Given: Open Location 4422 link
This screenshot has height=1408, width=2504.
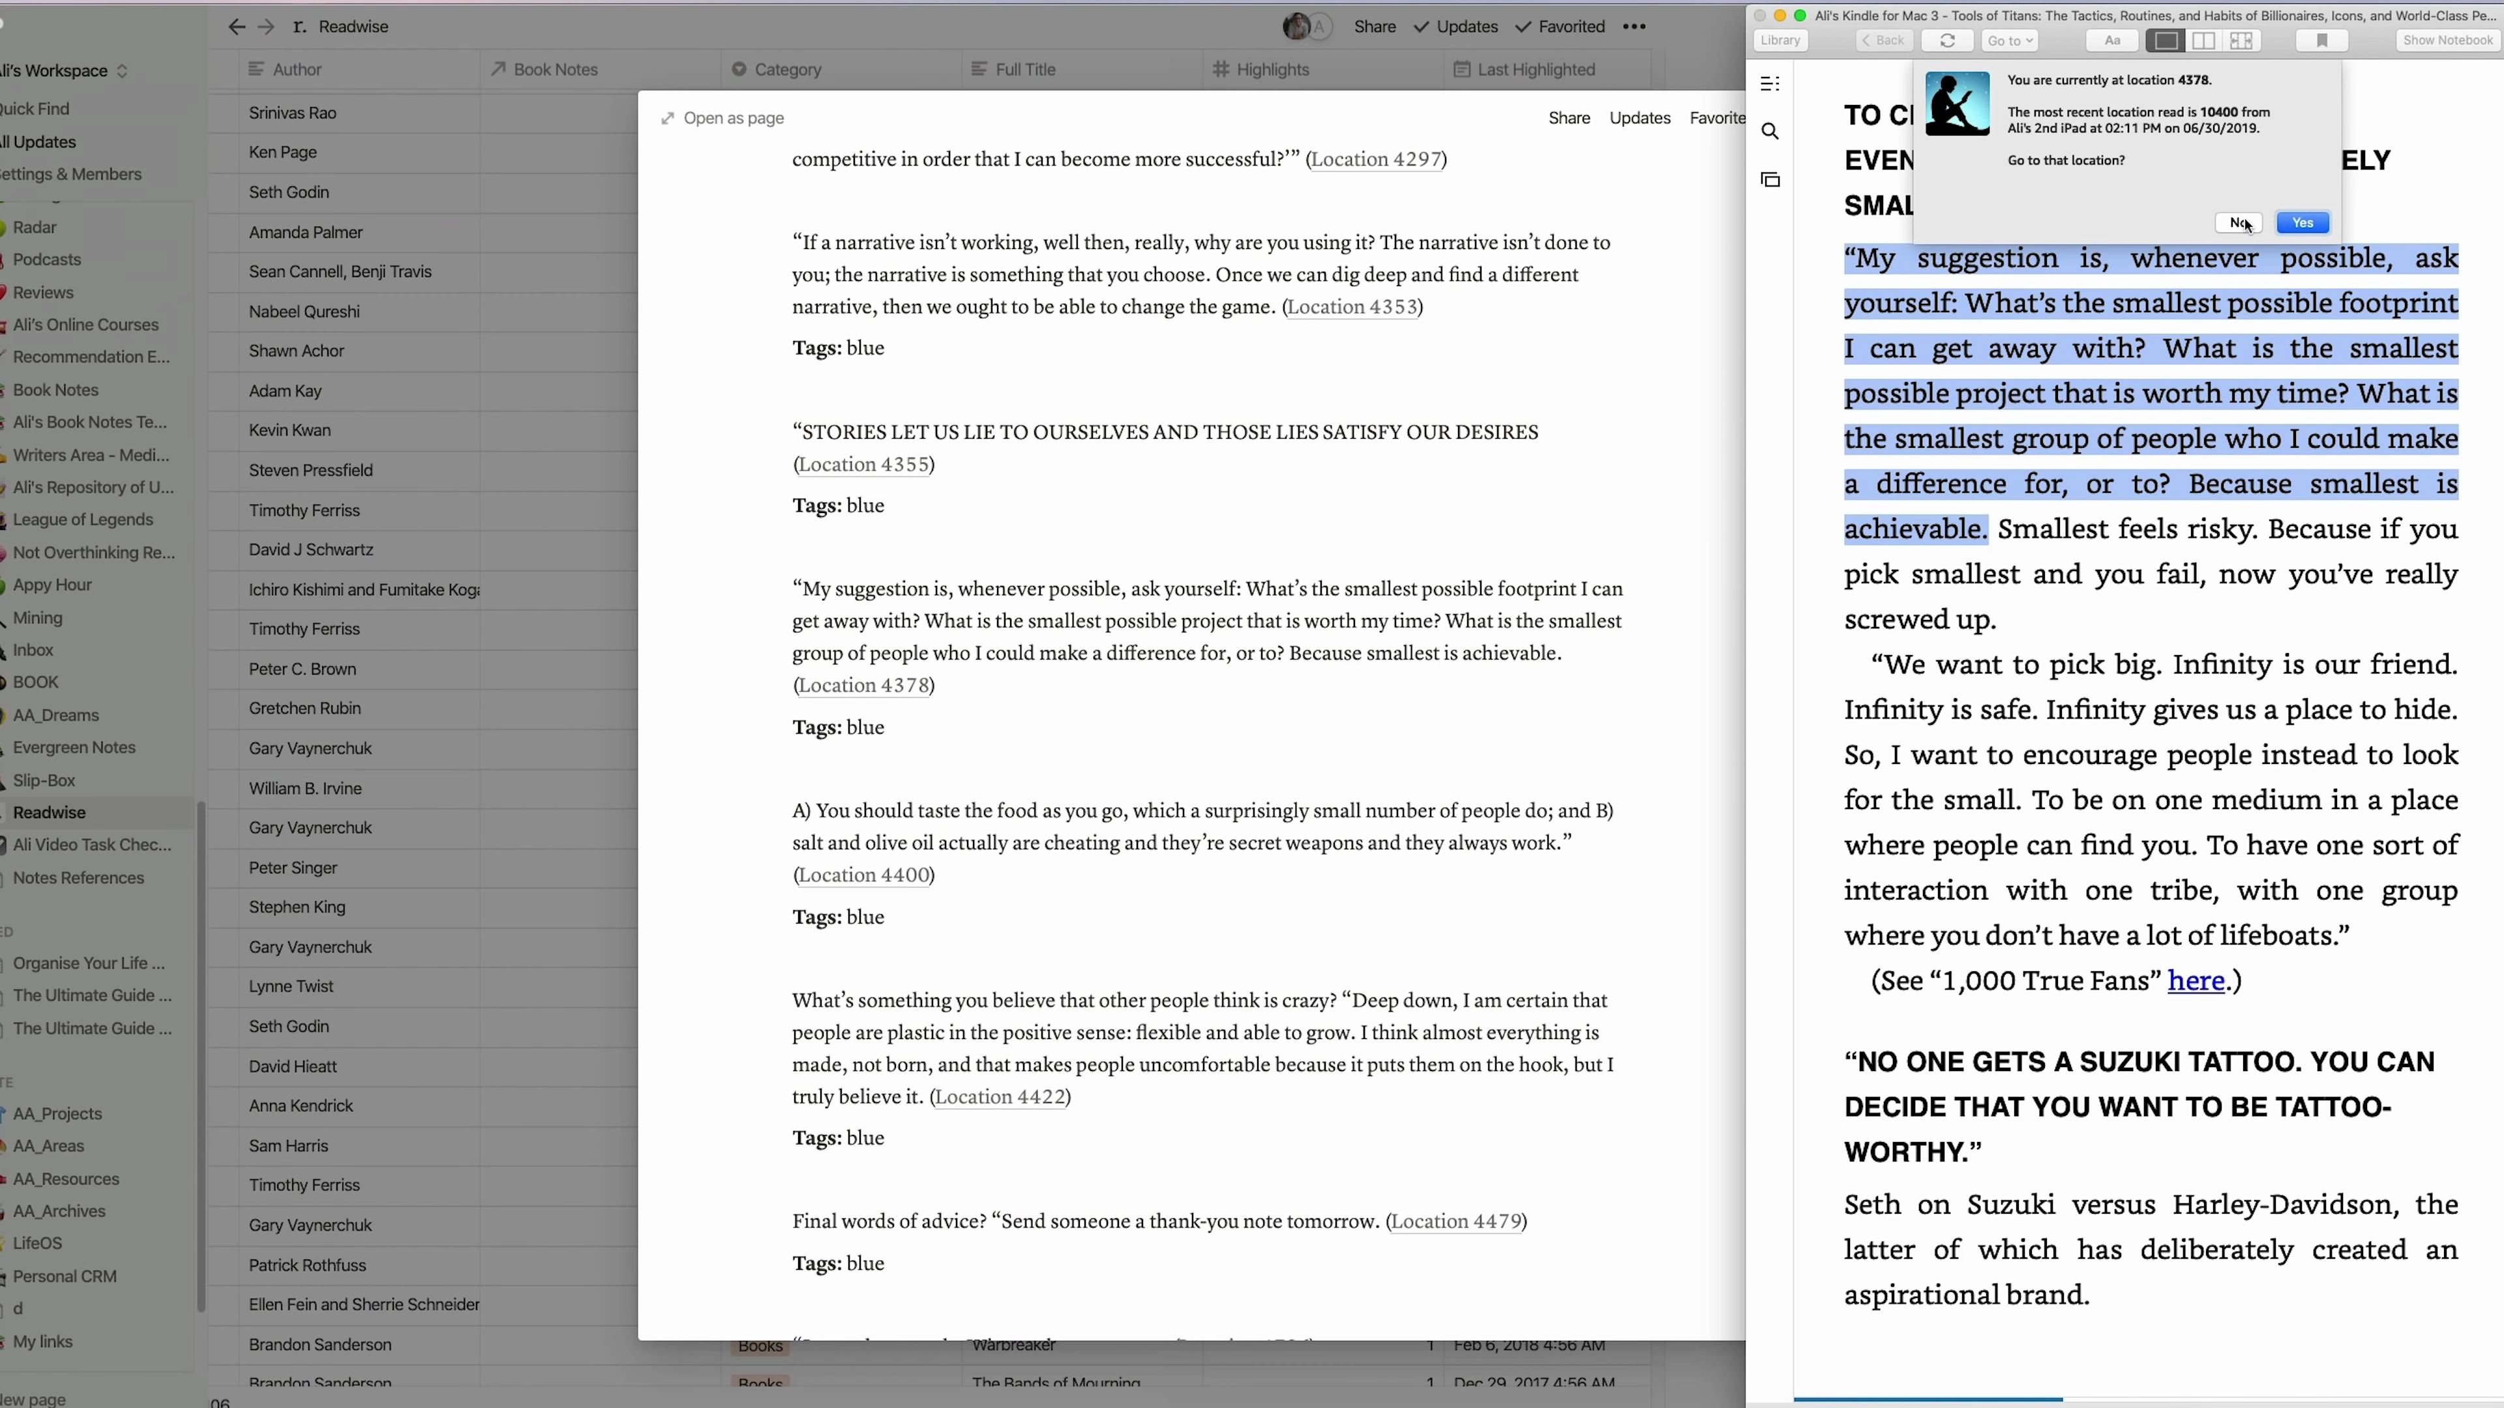Looking at the screenshot, I should (999, 1096).
